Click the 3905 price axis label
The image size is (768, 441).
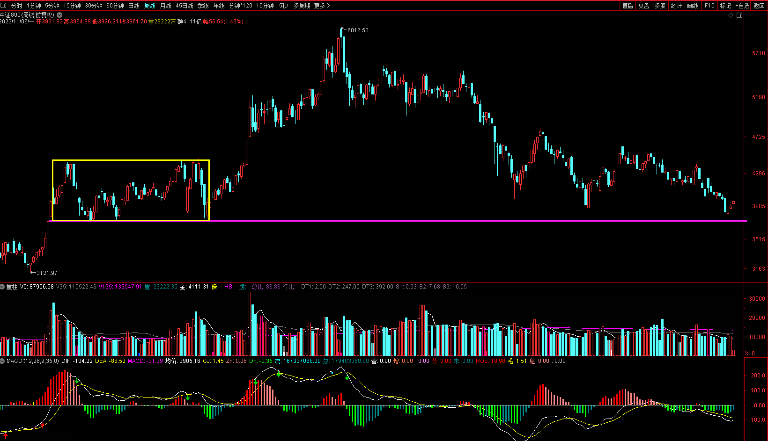pos(759,206)
